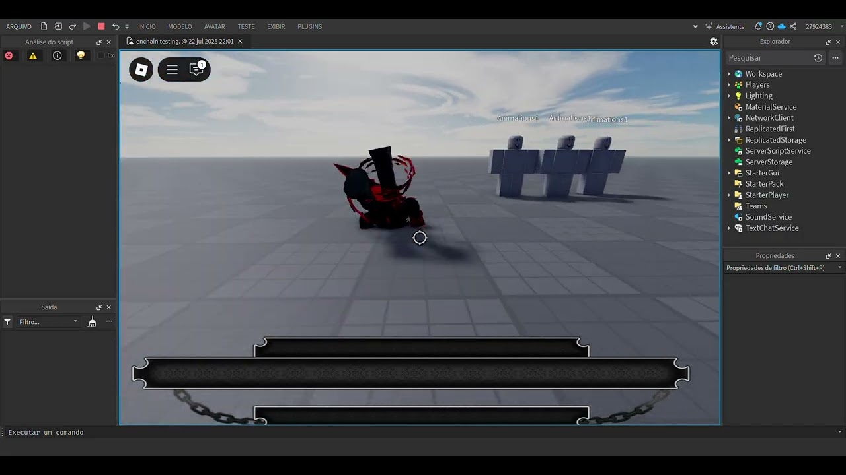846x475 pixels.
Task: Open the quick access toolbar dropdown arrow
Action: (x=127, y=27)
